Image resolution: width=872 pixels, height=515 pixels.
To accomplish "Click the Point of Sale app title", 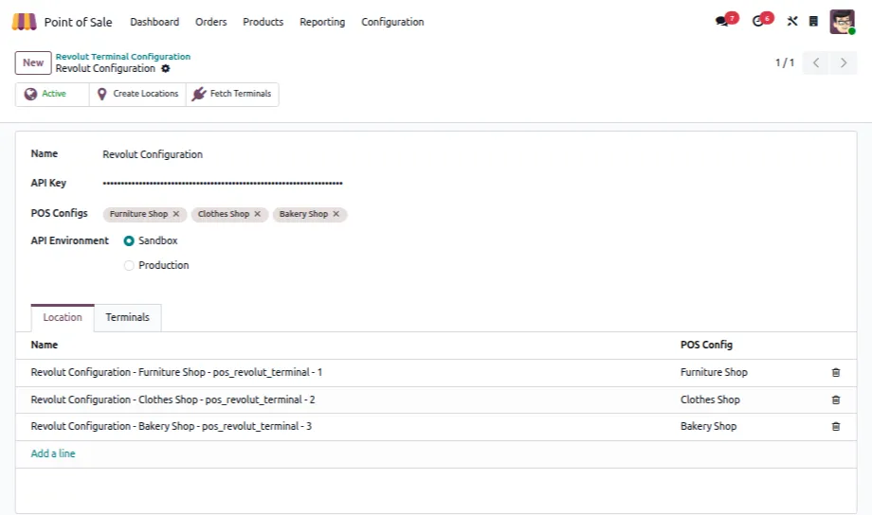I will tap(78, 22).
